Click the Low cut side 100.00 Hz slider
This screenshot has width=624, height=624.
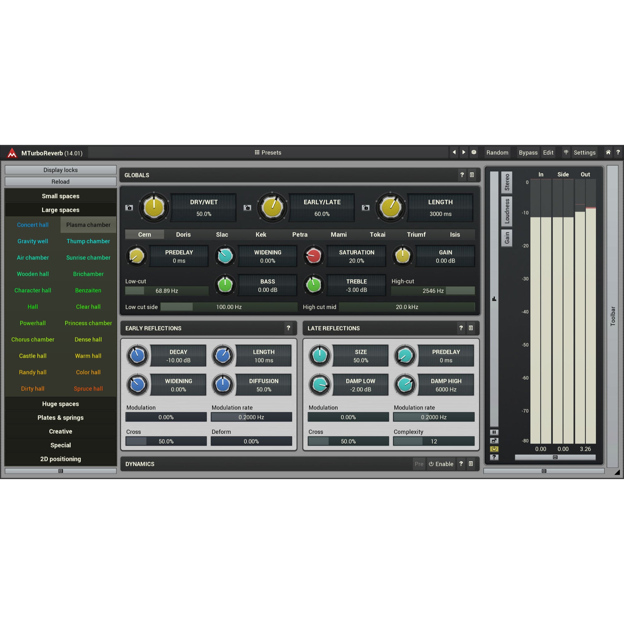click(x=229, y=307)
